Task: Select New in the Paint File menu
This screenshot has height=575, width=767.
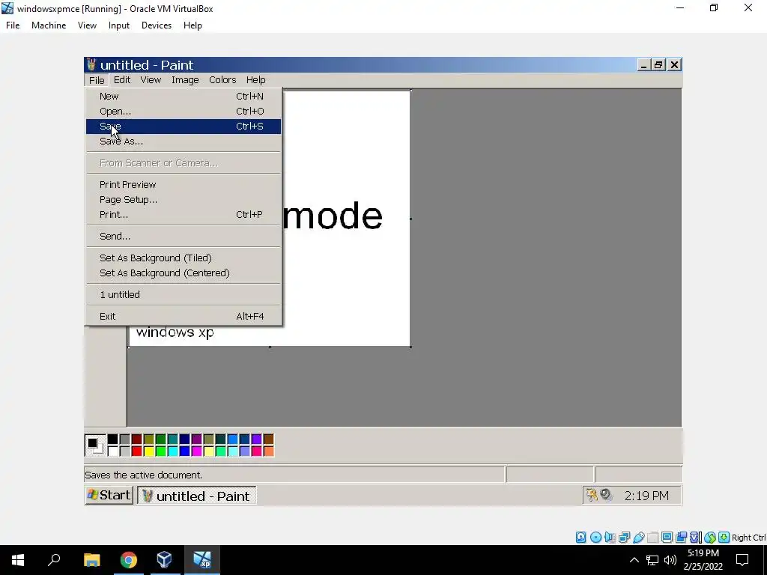Action: 184,97
